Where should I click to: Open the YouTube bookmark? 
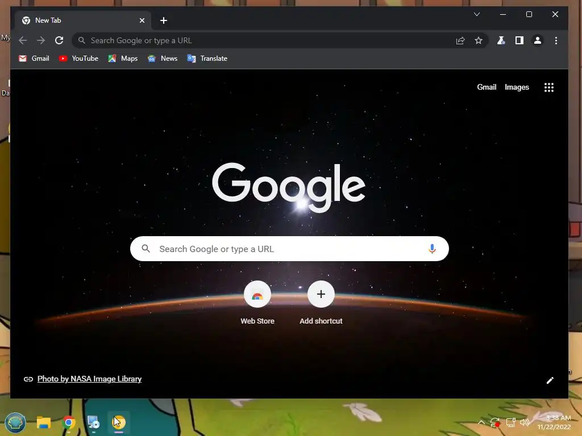click(x=78, y=58)
